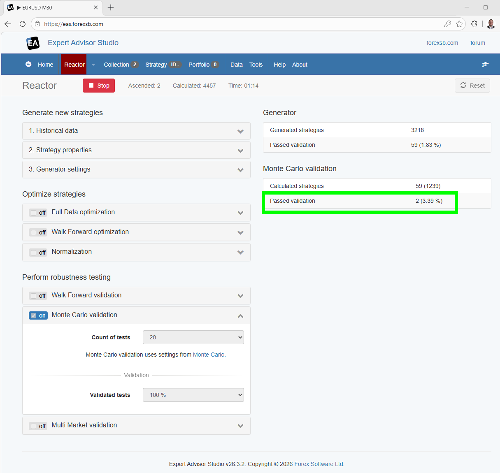Turn off Monte Carlo validation toggle
Screen dimensions: 500x473
click(38, 315)
